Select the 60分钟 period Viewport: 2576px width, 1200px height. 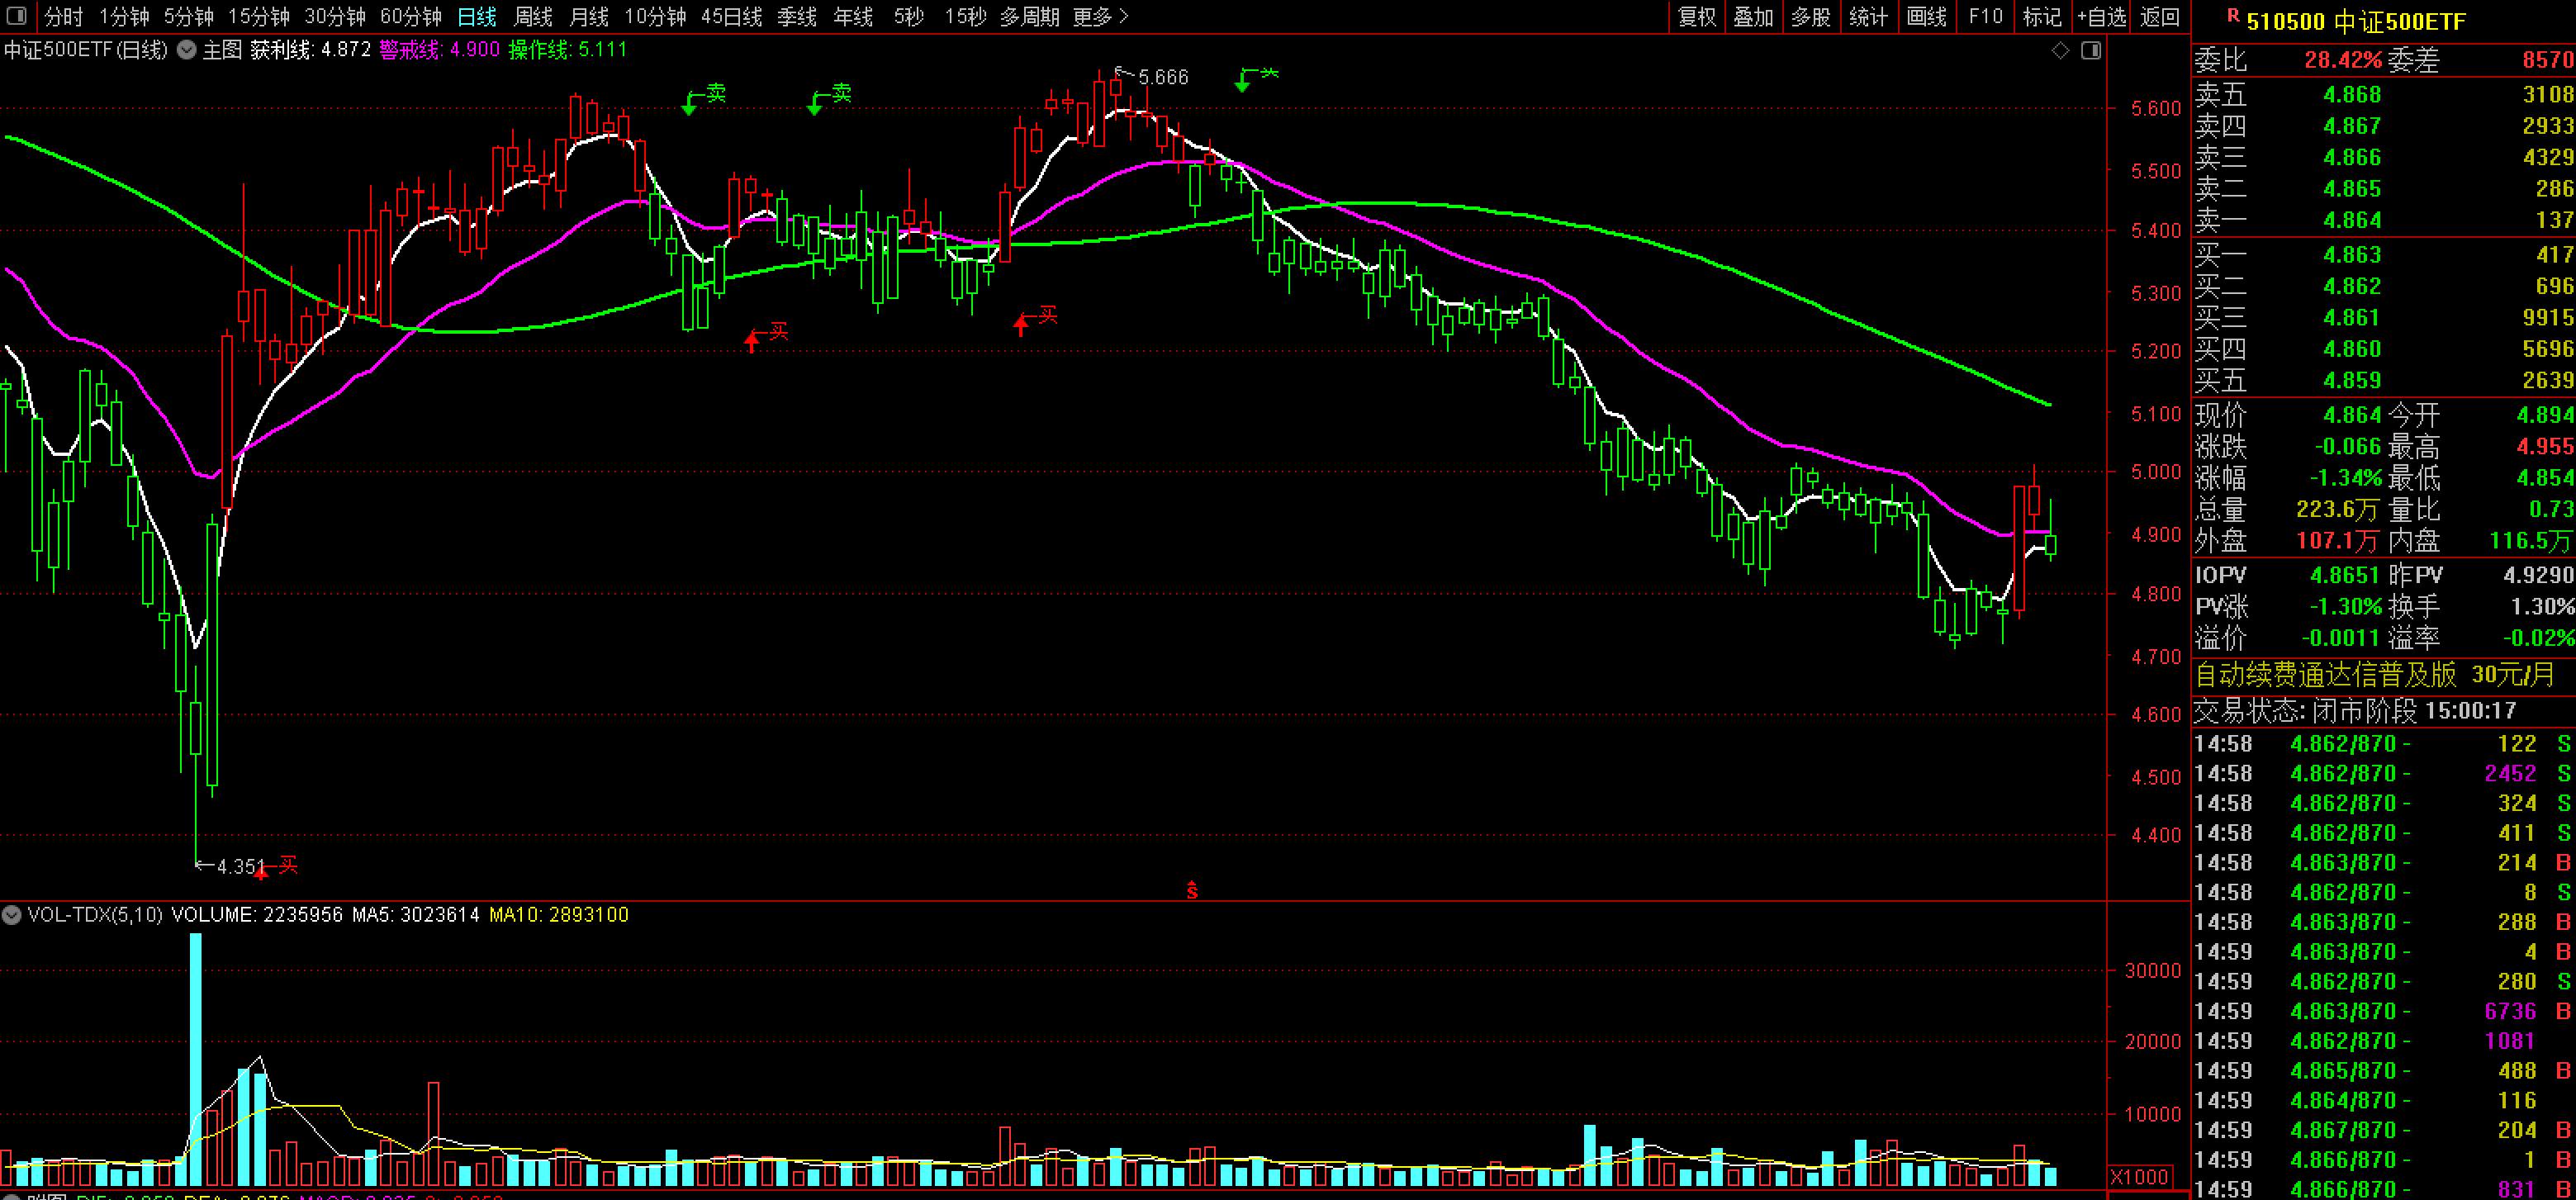tap(411, 16)
